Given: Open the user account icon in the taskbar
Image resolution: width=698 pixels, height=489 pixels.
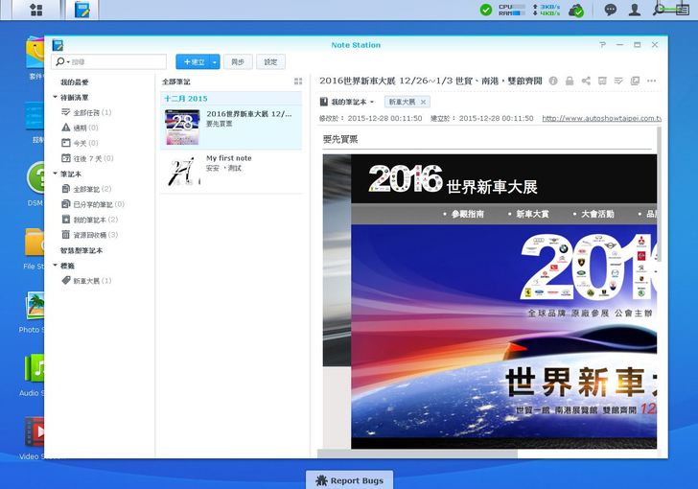Looking at the screenshot, I should (x=634, y=10).
